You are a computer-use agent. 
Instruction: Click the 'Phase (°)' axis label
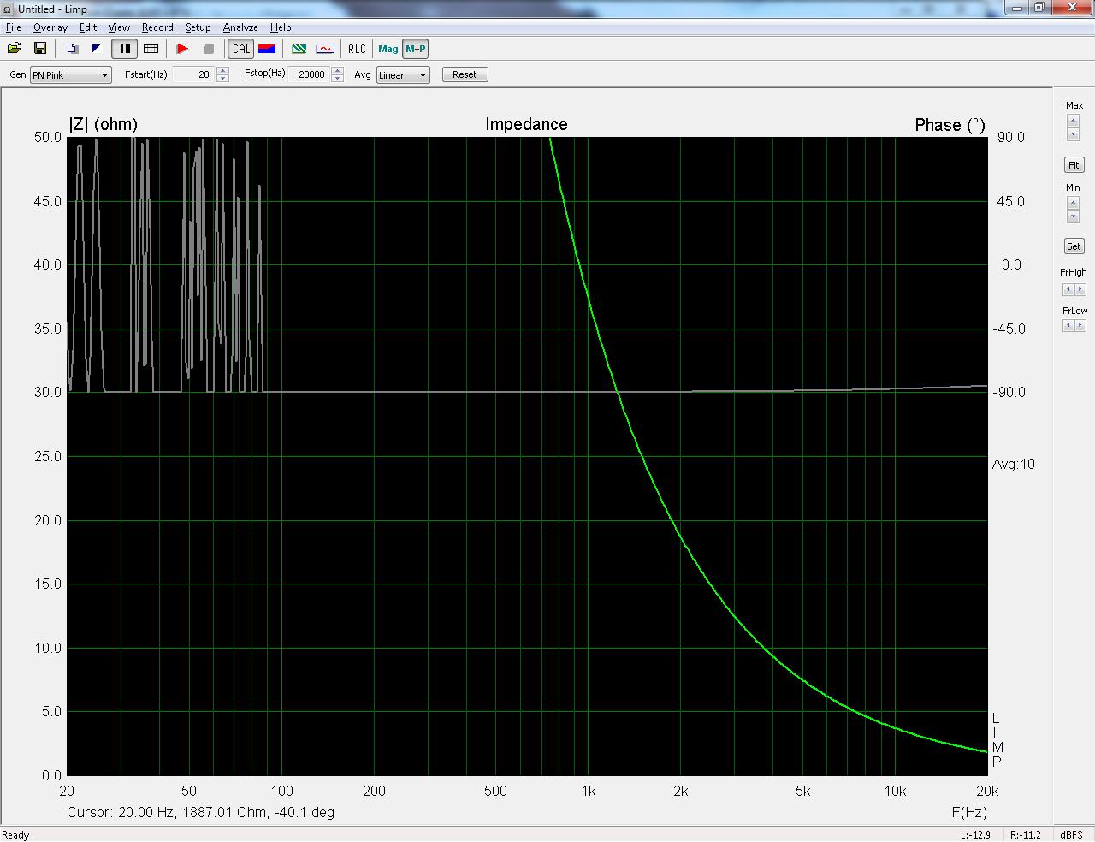[x=950, y=125]
